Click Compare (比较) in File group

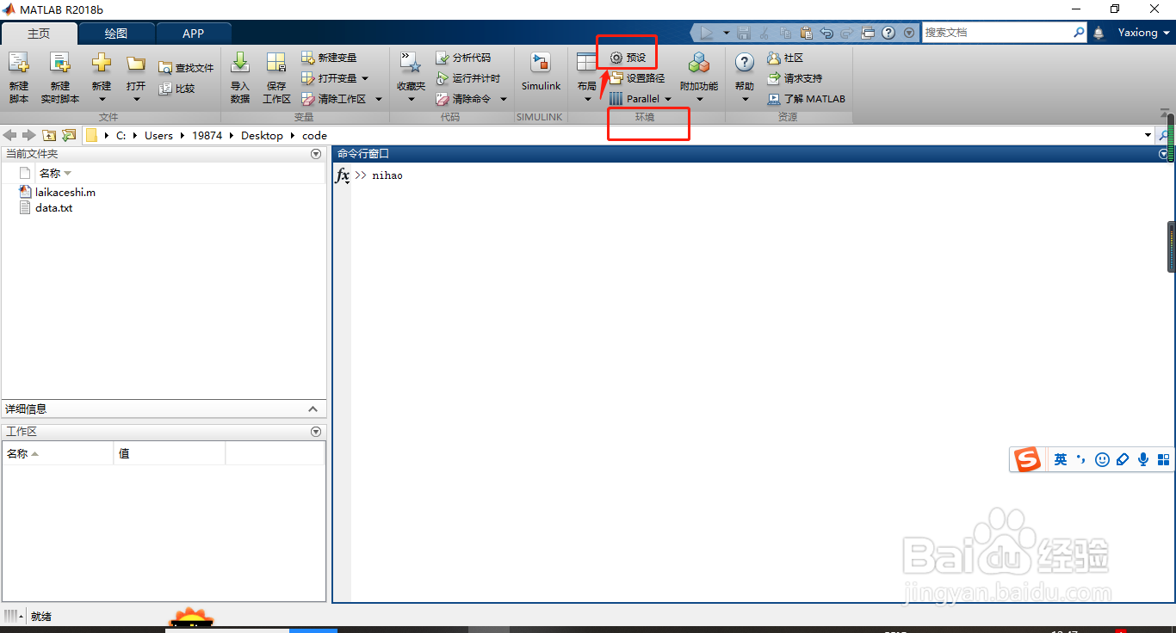pos(176,89)
